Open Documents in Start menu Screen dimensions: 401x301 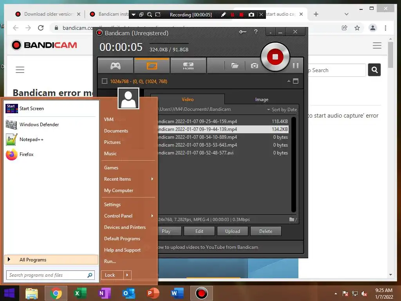(116, 131)
